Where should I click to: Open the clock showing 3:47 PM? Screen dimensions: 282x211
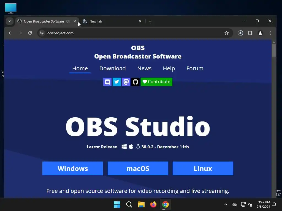(264, 204)
